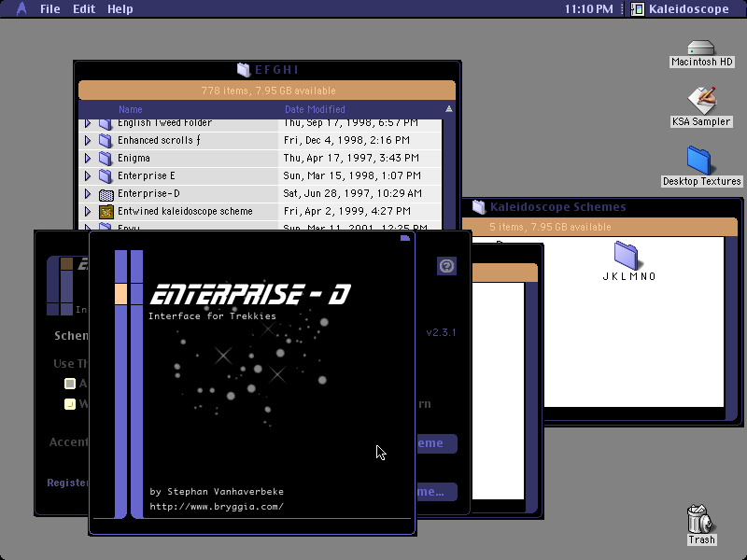Click the partially hidden button ending in 'me...'
747x560 pixels.
pos(436,492)
